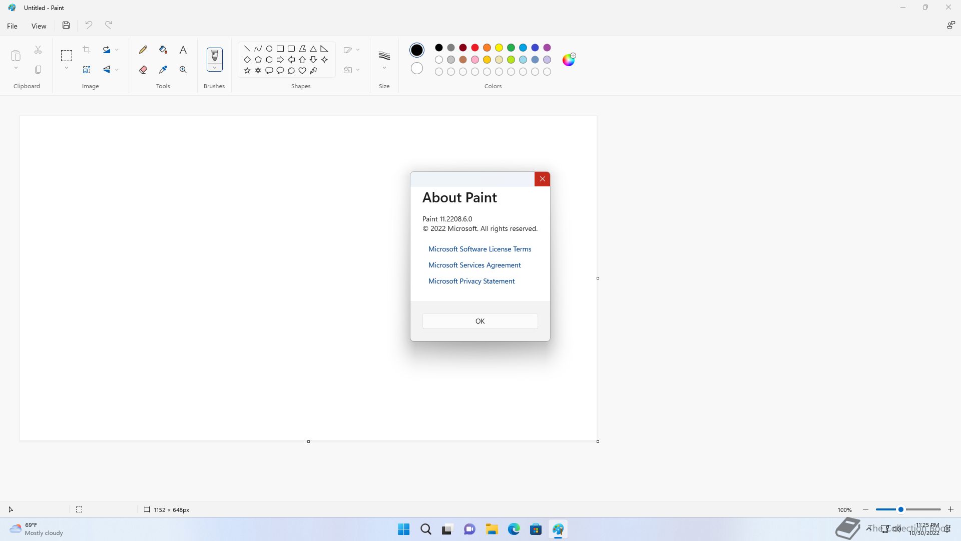Image resolution: width=961 pixels, height=541 pixels.
Task: Click the Crop icon
Action: click(x=87, y=50)
